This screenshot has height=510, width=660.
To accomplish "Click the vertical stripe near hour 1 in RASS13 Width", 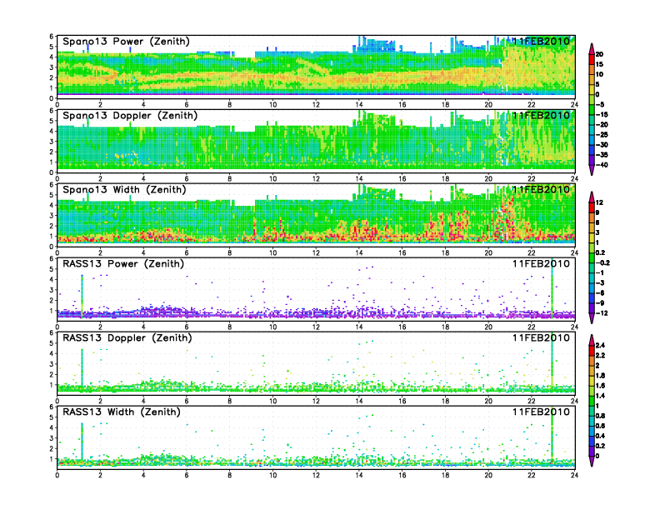I will tap(82, 441).
